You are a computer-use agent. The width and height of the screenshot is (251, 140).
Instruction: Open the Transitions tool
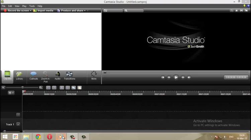point(69,76)
